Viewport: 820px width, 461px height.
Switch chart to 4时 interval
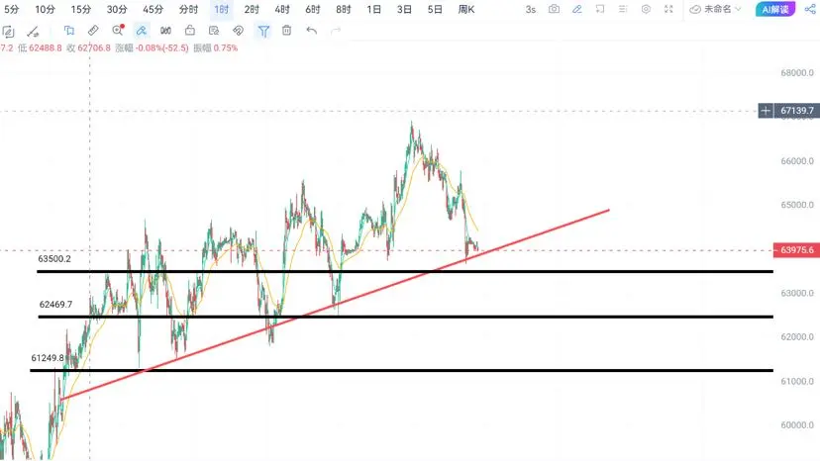[x=282, y=10]
